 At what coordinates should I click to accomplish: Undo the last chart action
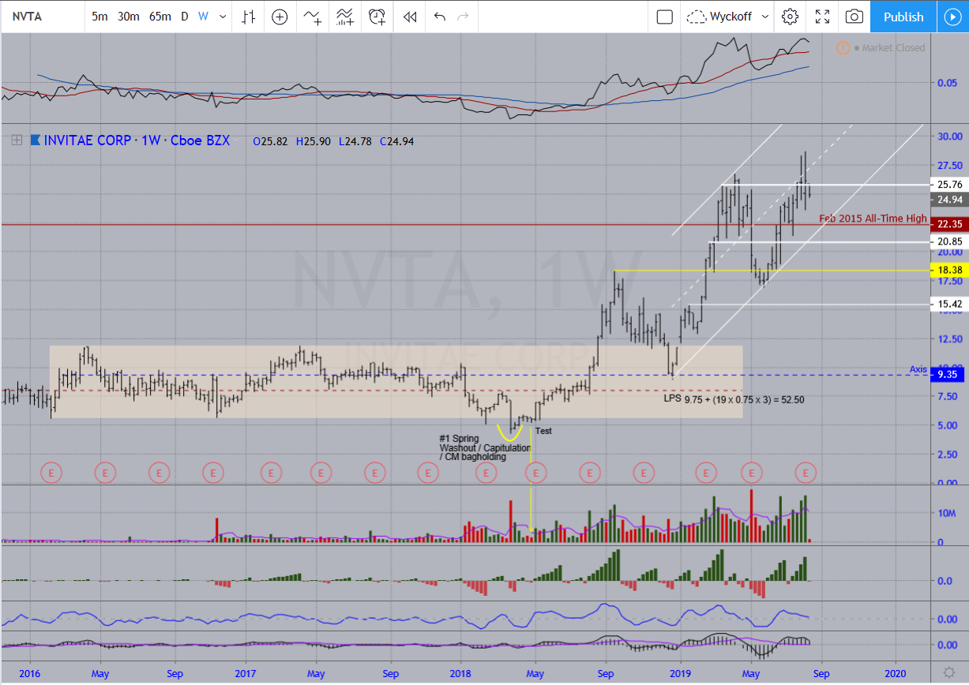coord(440,17)
